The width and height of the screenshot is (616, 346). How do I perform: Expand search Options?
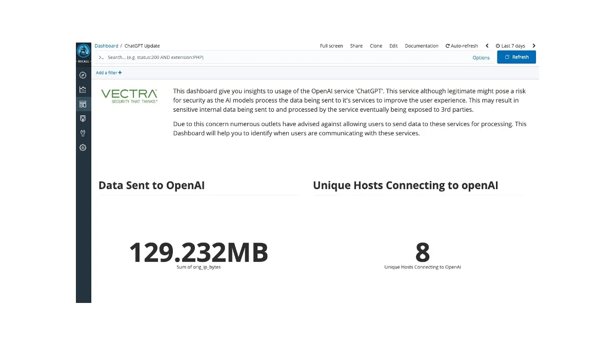click(481, 57)
